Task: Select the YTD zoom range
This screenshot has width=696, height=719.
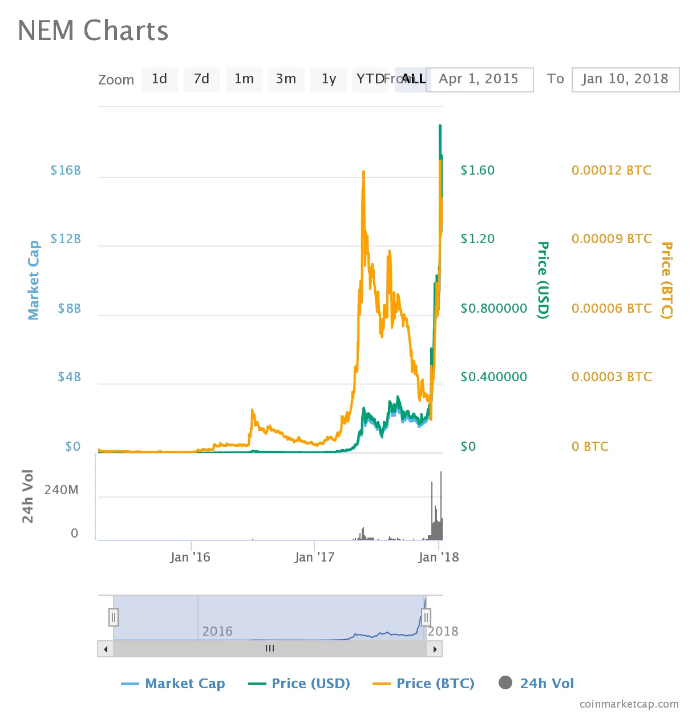Action: pos(370,79)
